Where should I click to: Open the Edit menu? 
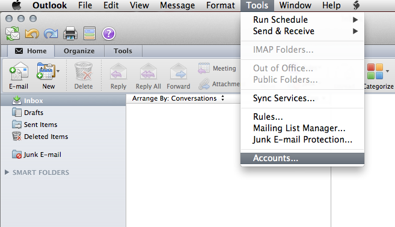click(x=111, y=5)
